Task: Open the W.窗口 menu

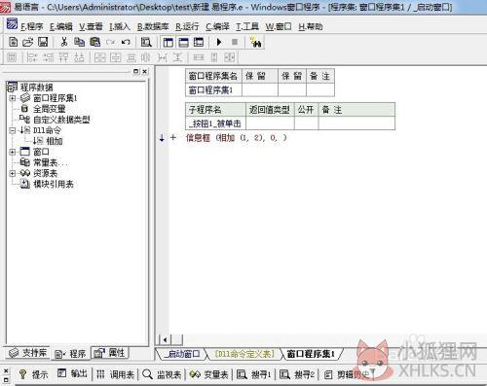Action: [279, 26]
